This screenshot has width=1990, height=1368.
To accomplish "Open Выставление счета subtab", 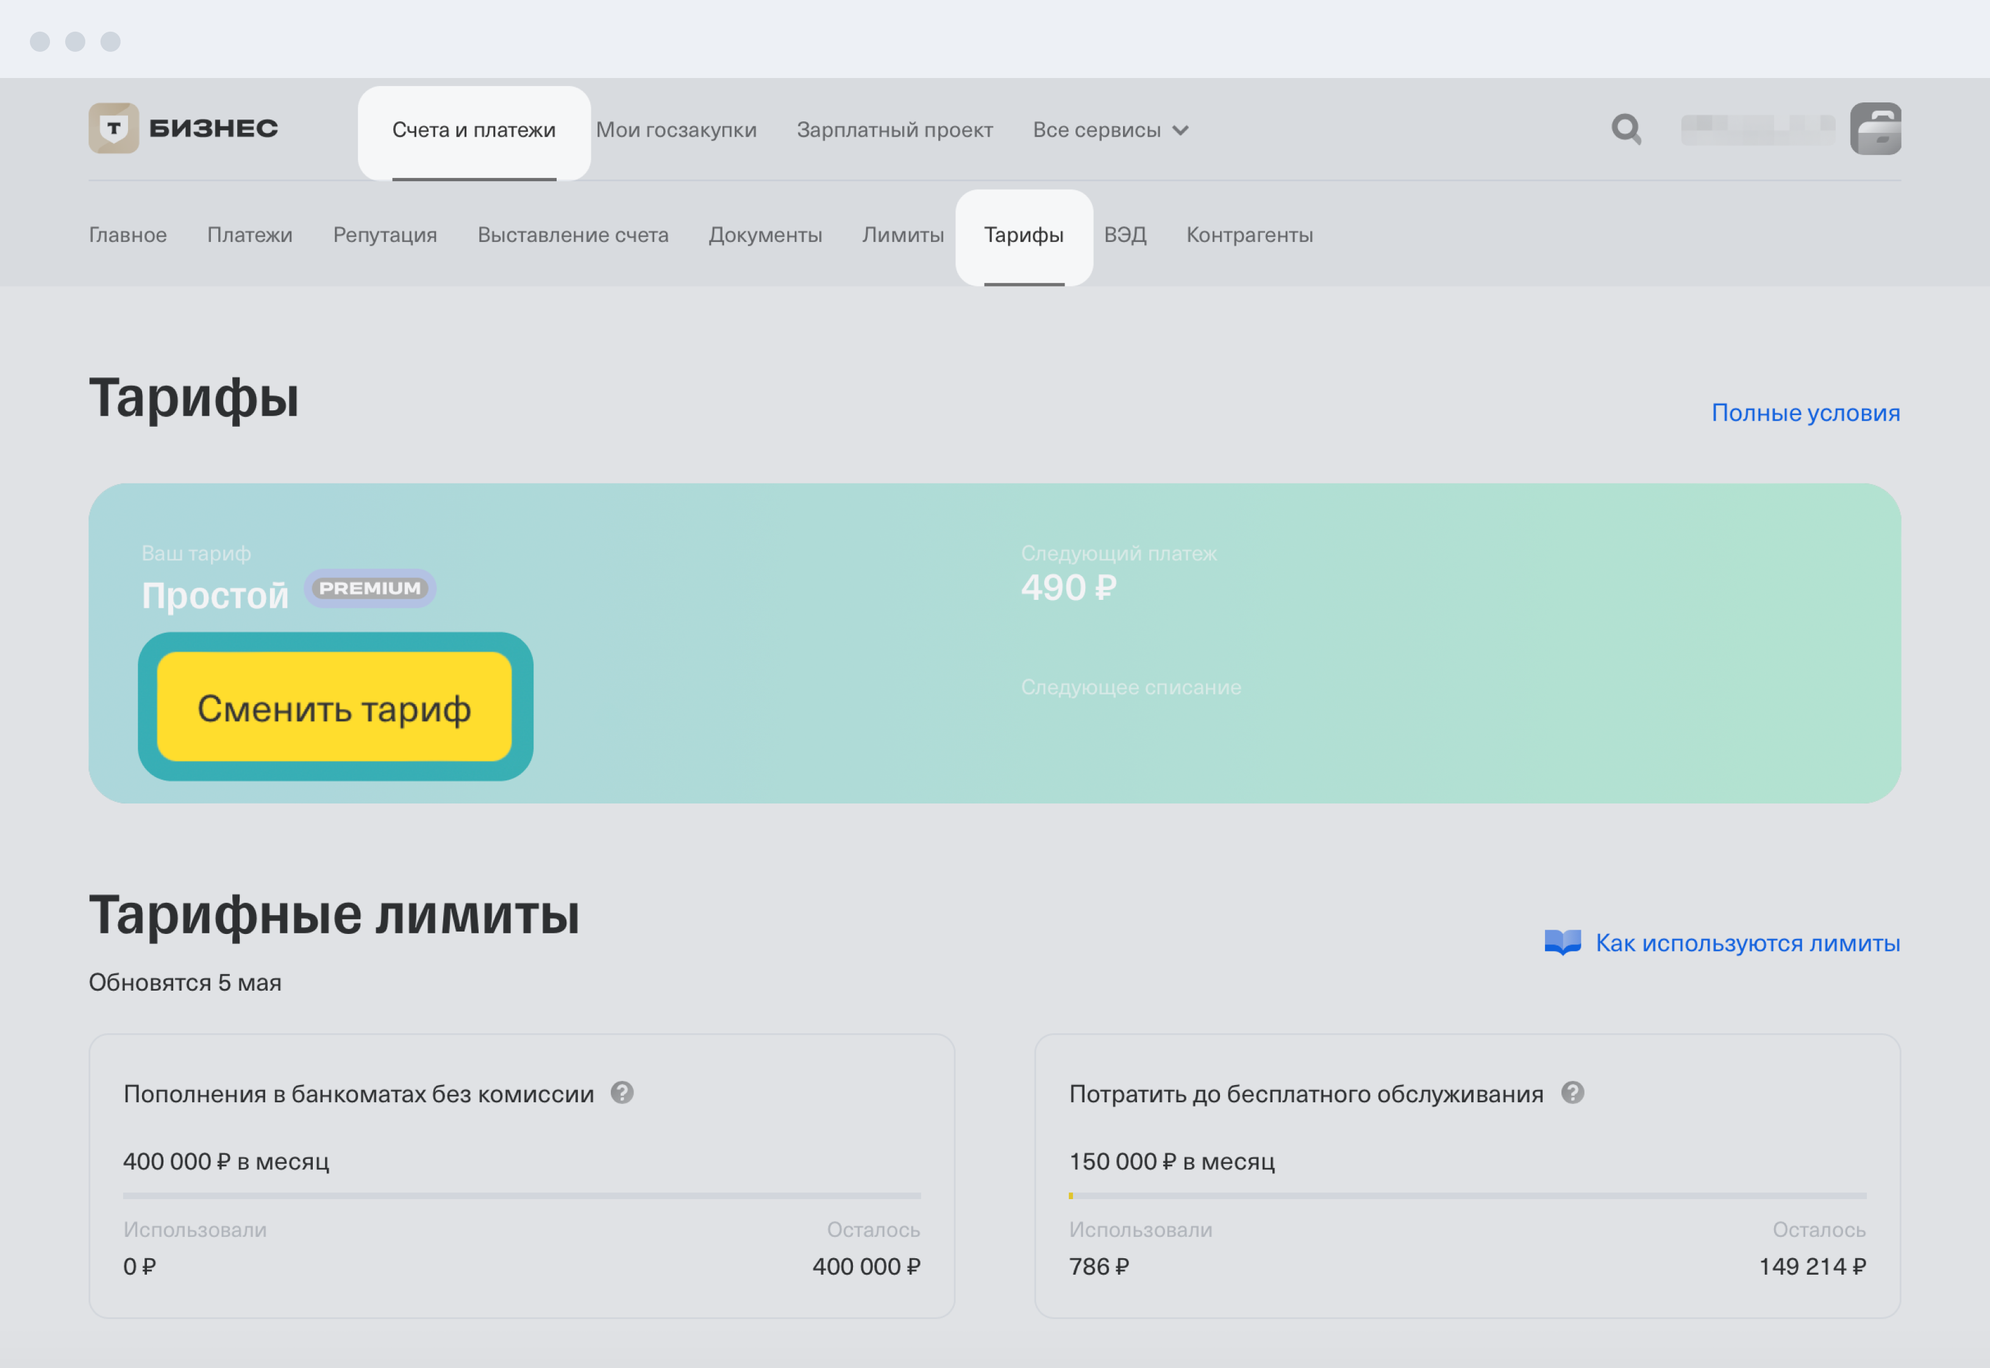I will coord(572,235).
